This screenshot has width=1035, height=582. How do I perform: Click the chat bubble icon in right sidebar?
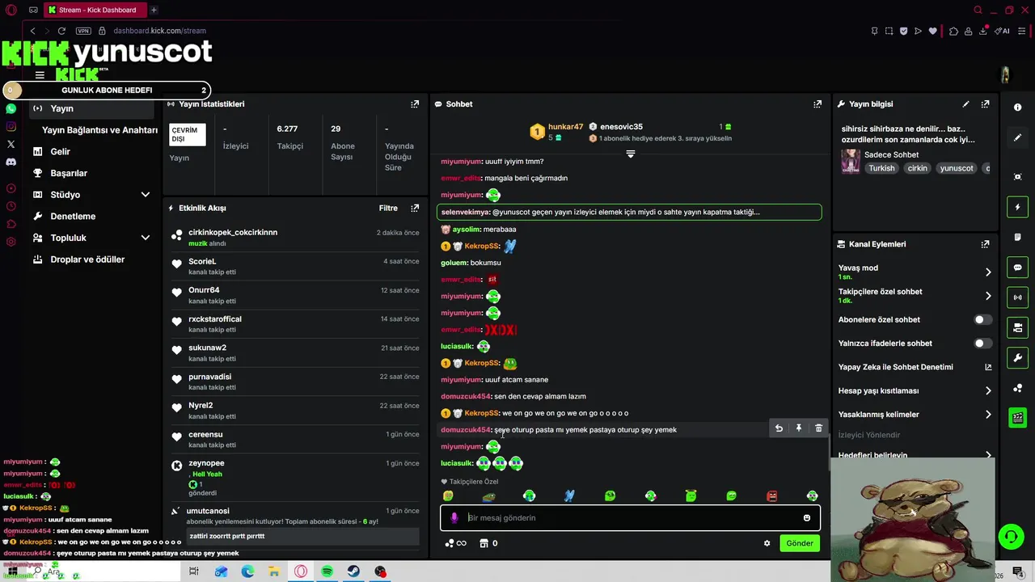click(1017, 268)
